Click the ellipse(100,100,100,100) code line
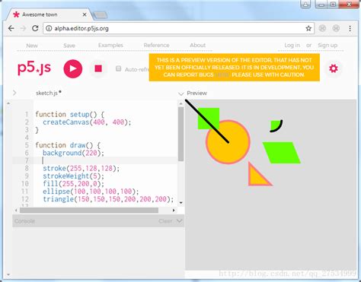Image resolution: width=361 pixels, height=282 pixels. pyautogui.click(x=91, y=192)
